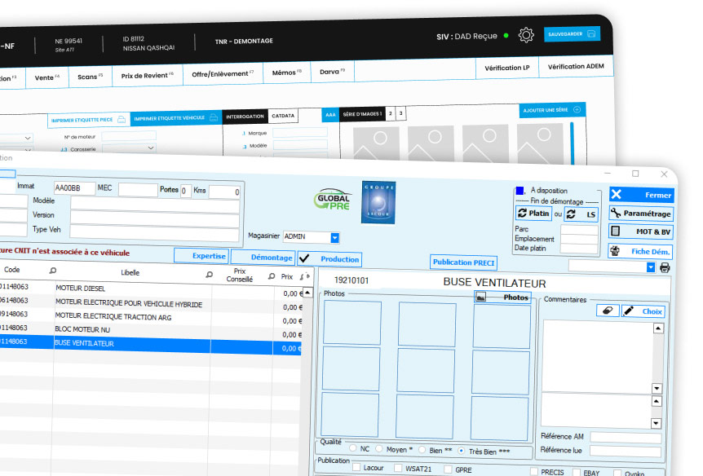Select the Catdata tab
Screen dimensions: 703x476
coord(283,116)
